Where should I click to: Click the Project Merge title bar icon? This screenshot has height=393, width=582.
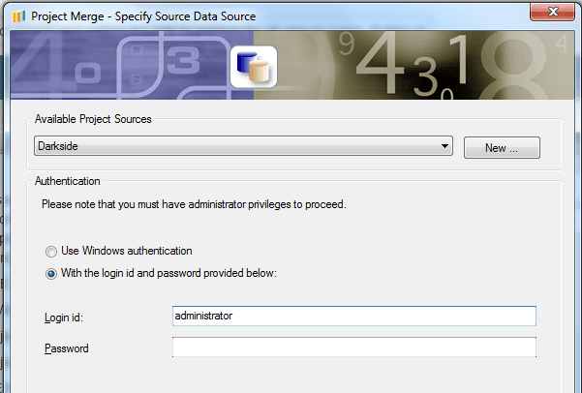[18, 16]
